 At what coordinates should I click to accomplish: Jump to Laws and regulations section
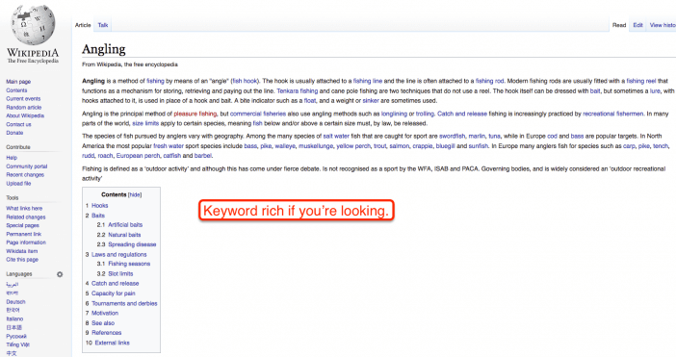pos(119,254)
